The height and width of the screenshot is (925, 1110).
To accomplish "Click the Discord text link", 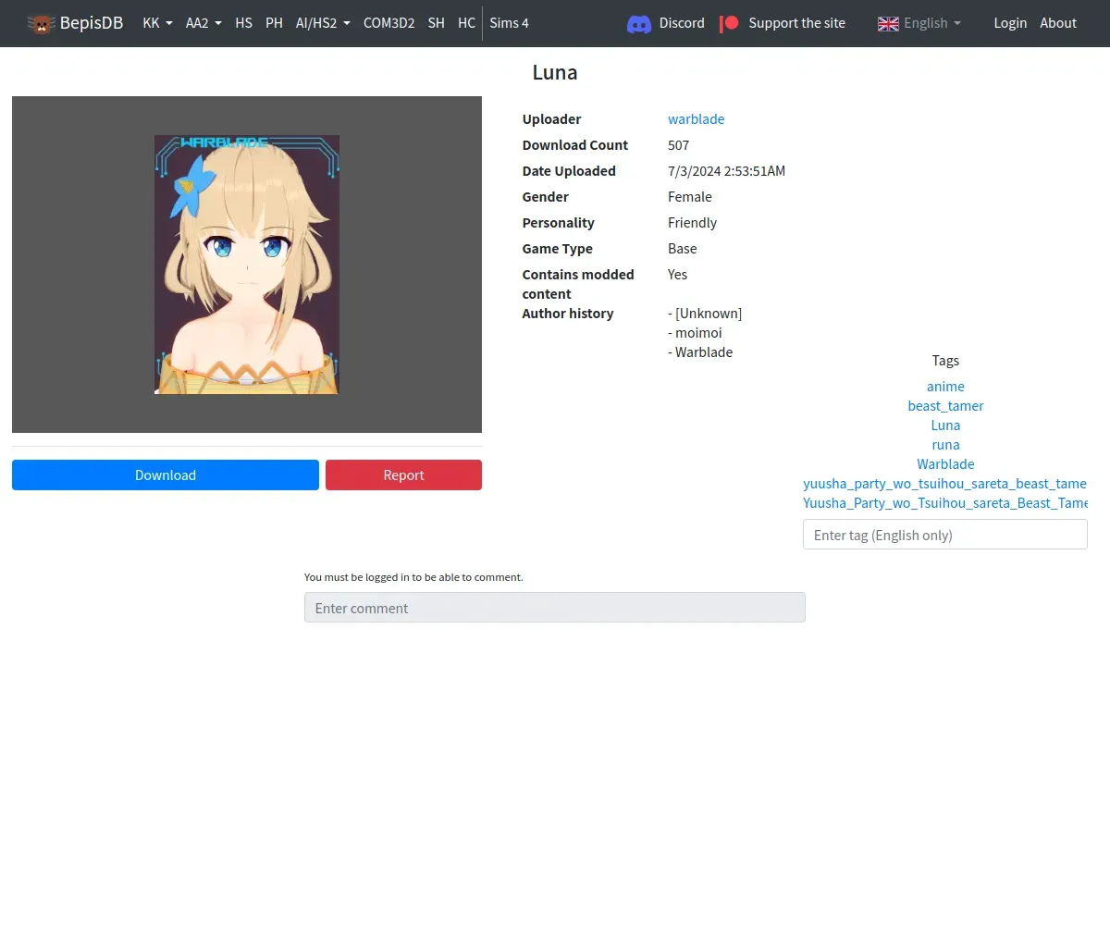I will coord(682,23).
